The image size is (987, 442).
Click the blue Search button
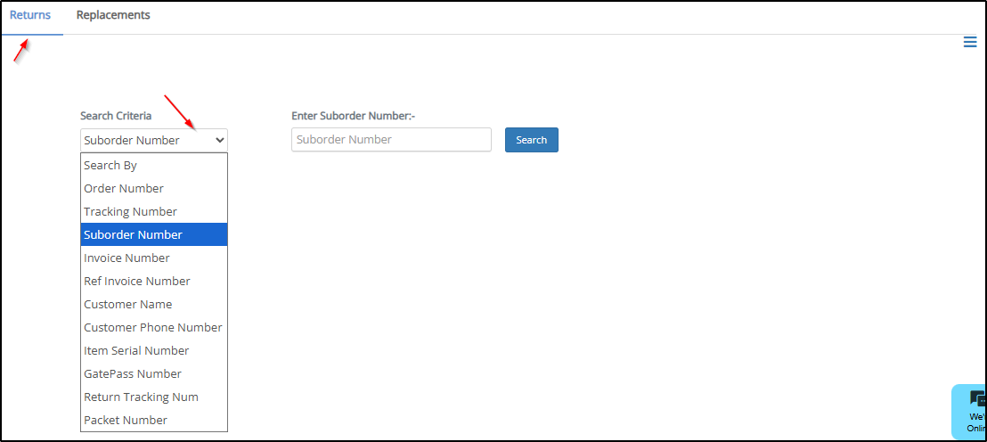click(x=531, y=140)
